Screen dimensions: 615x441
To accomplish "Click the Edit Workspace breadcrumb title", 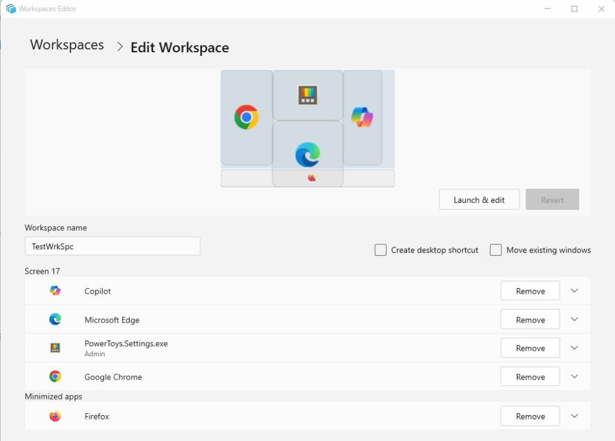I will coord(180,48).
